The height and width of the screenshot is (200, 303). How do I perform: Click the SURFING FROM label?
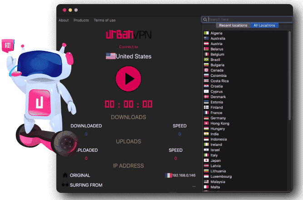tap(86, 185)
